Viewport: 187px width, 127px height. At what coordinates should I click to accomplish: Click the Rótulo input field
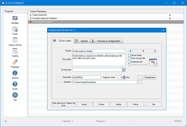[99, 51]
